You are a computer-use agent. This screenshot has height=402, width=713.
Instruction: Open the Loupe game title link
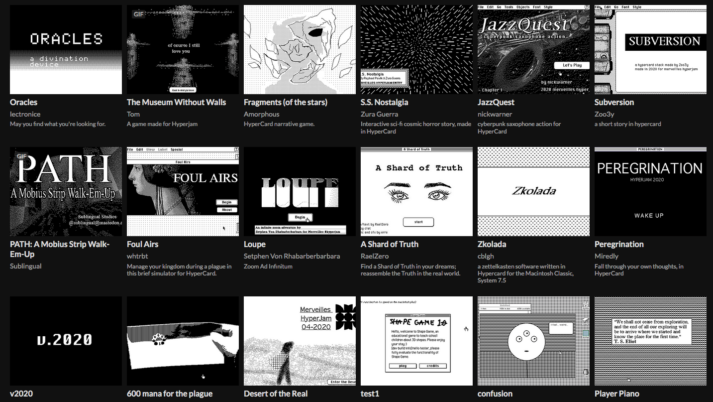pos(254,244)
